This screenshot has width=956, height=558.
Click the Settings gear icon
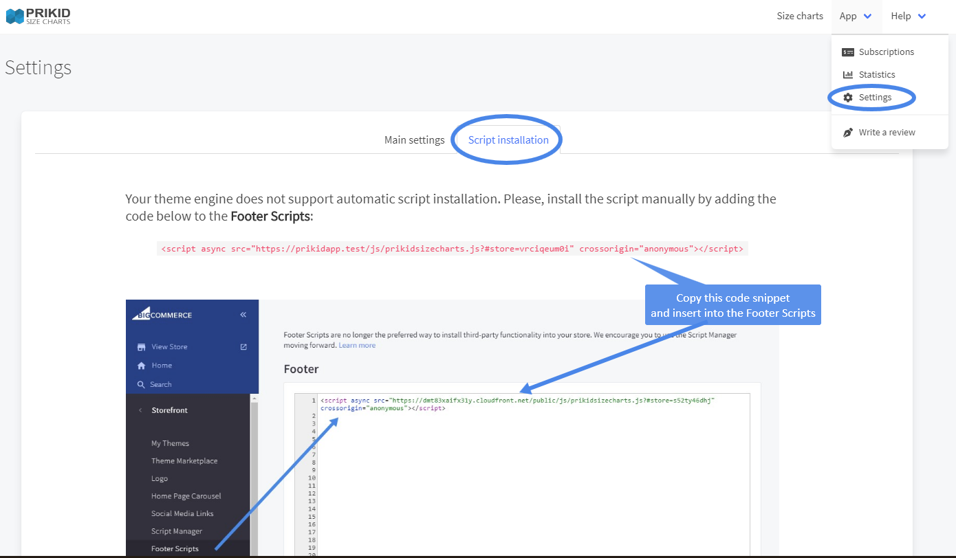pyautogui.click(x=848, y=98)
